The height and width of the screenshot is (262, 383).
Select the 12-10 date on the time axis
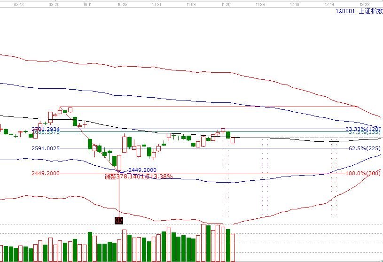click(295, 3)
